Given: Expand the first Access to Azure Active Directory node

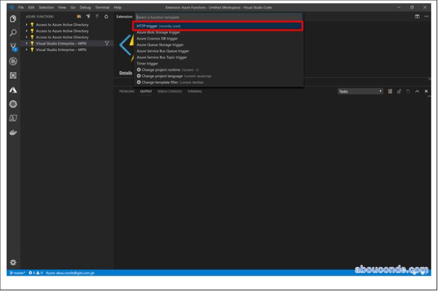Looking at the screenshot, I should point(26,25).
